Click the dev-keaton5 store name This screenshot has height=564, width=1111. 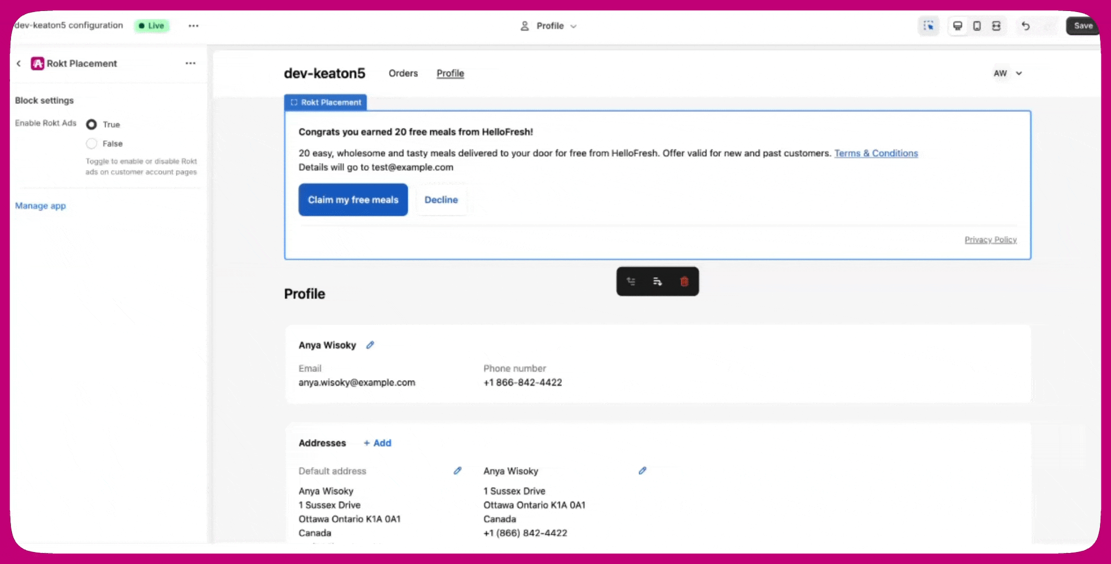point(324,74)
